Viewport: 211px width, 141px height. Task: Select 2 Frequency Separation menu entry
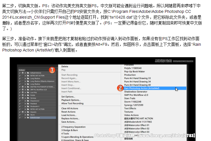73,127
